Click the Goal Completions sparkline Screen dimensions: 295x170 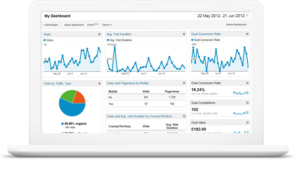241,113
